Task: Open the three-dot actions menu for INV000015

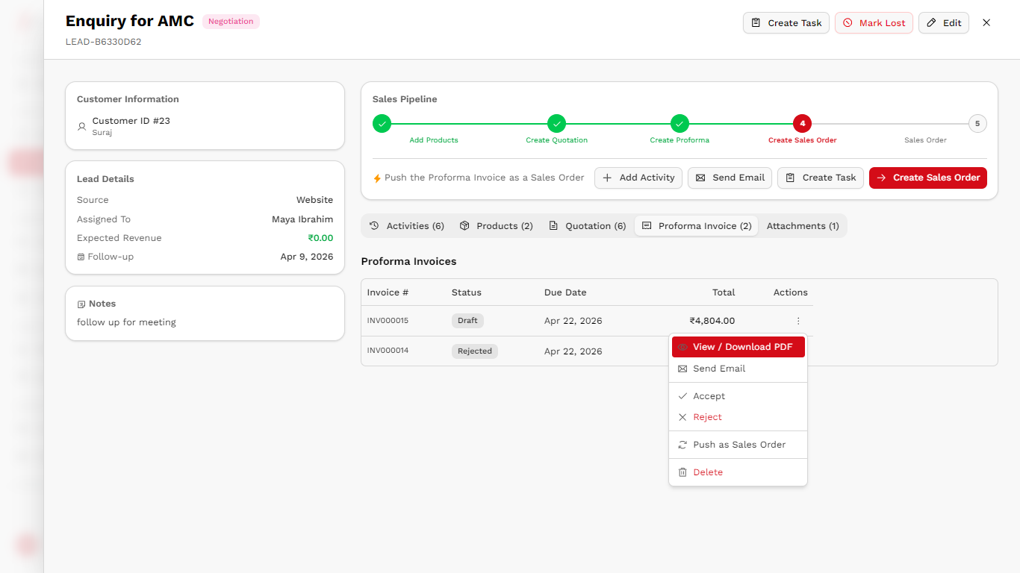Action: pos(798,320)
